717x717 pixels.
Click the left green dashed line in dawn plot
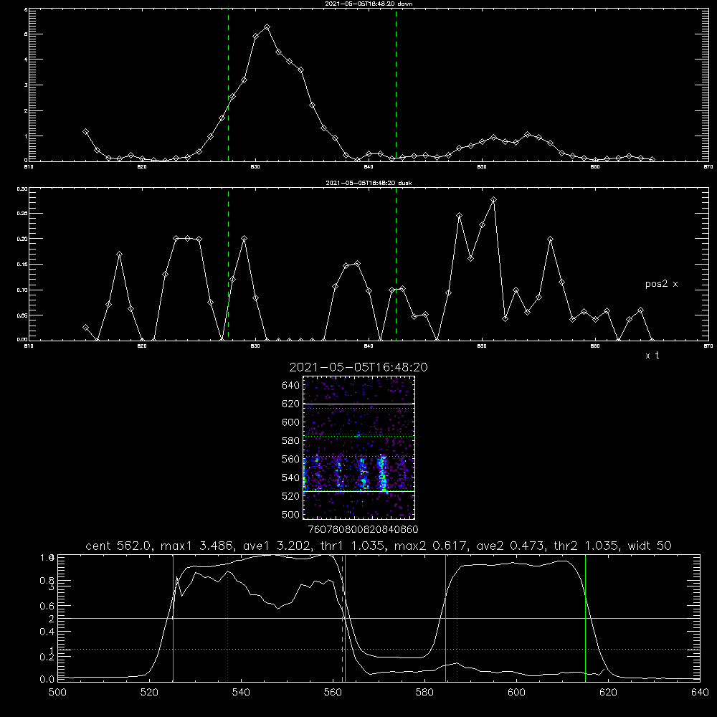(x=228, y=85)
